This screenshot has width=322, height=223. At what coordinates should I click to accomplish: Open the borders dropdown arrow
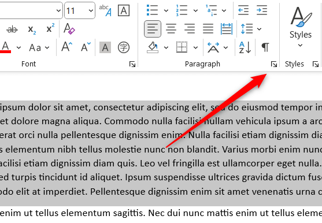click(195, 48)
